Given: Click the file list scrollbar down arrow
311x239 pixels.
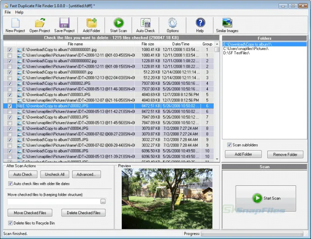Looking at the screenshot, I should [217, 159].
